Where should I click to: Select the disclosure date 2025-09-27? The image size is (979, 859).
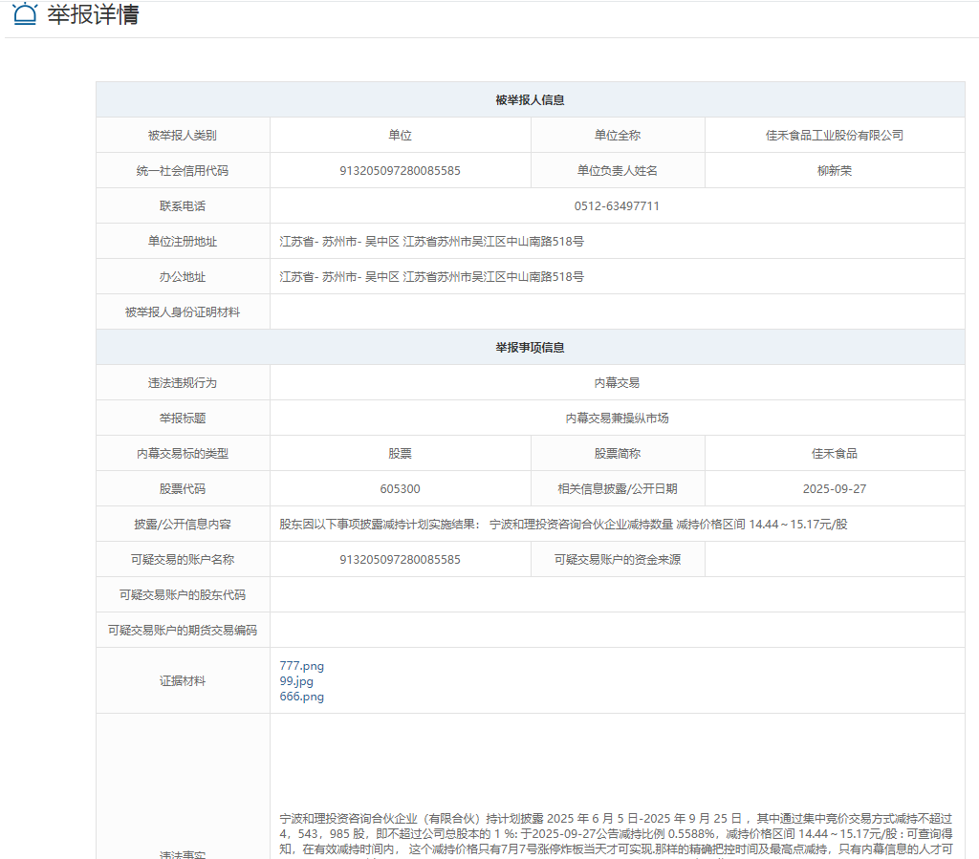click(x=834, y=489)
